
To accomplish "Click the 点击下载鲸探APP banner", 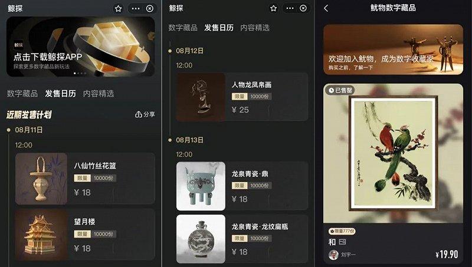I will 81,47.
